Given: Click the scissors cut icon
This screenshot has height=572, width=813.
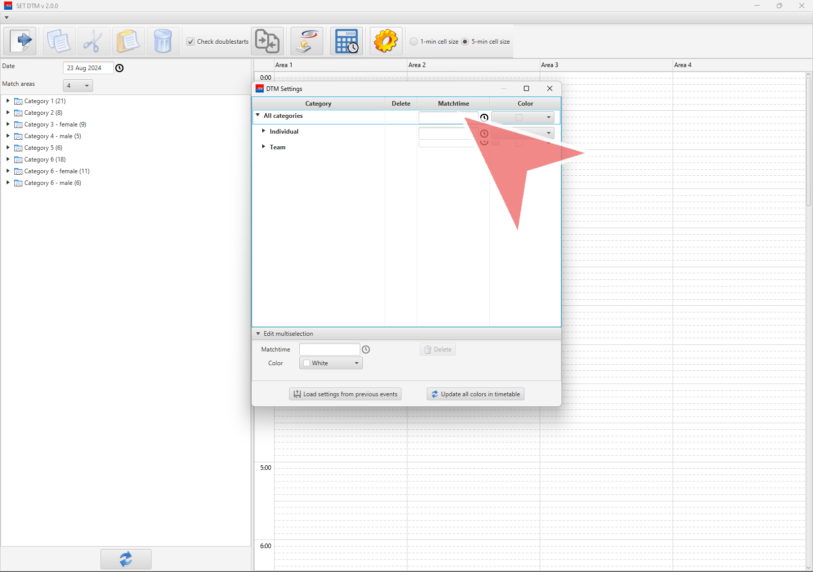Looking at the screenshot, I should pos(93,41).
